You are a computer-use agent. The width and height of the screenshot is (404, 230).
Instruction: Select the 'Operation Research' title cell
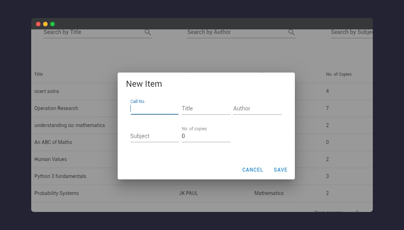(56, 108)
